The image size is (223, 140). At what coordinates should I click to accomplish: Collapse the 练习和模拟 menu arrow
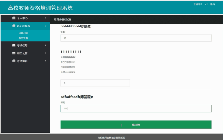pyautogui.click(x=45, y=26)
